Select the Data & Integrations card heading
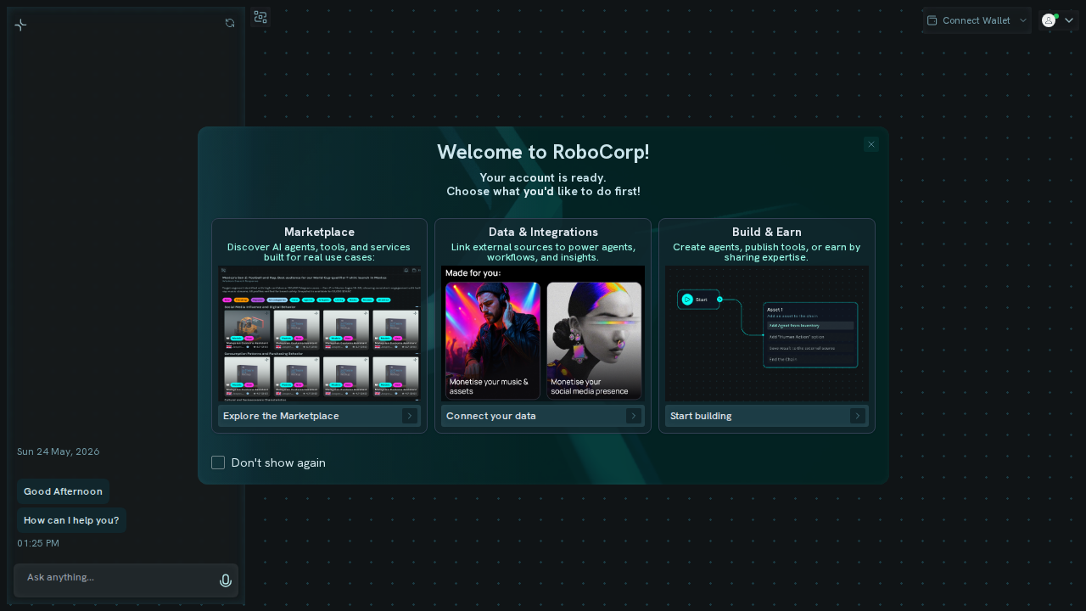This screenshot has height=611, width=1086. pos(543,232)
